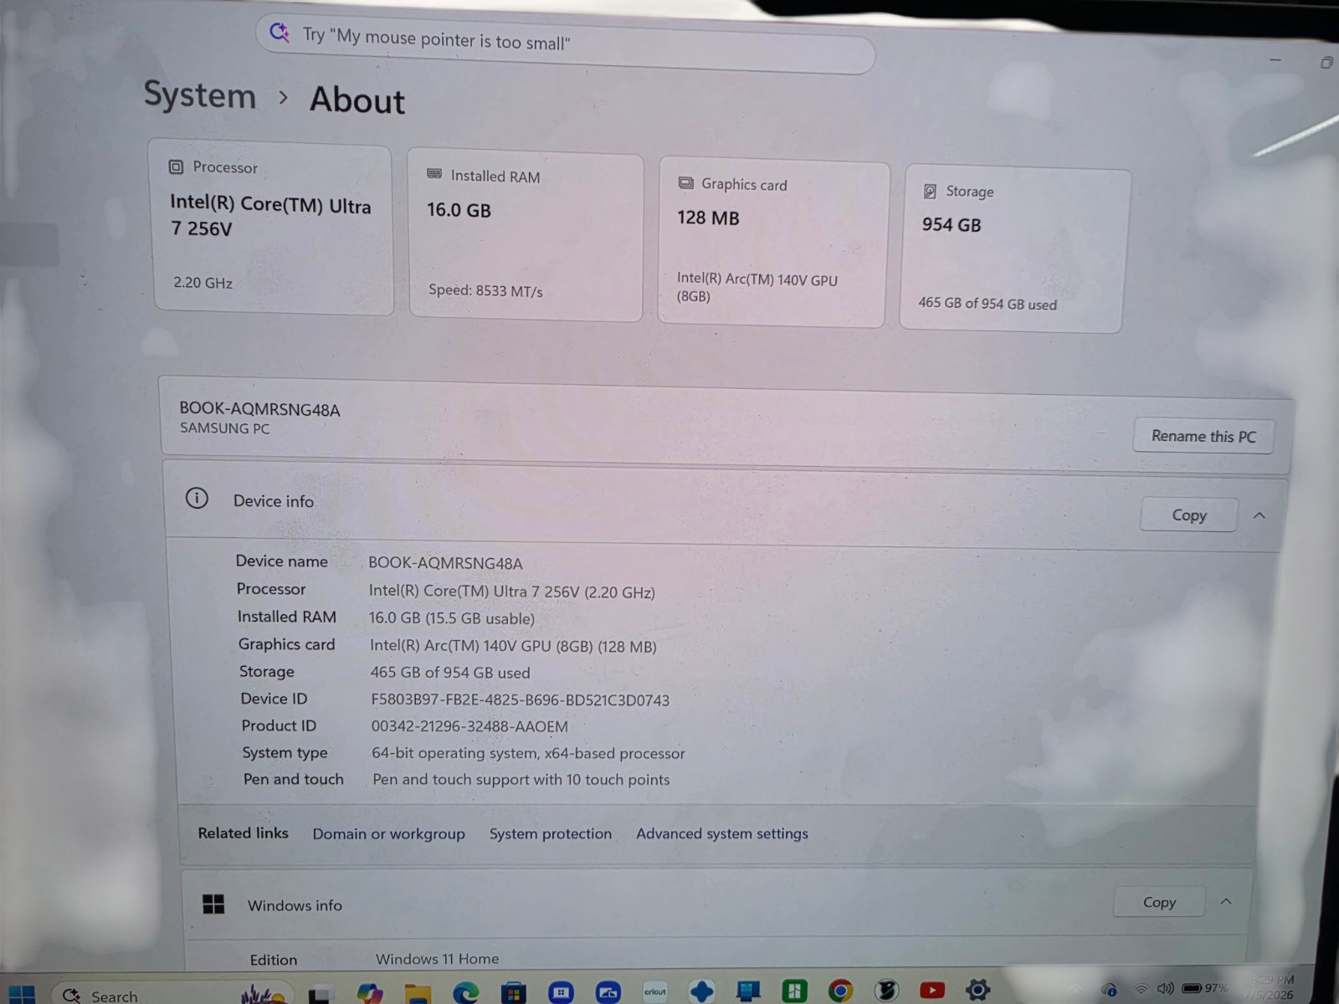Click the date and time in the taskbar
The width and height of the screenshot is (1339, 1004).
coord(1271,987)
